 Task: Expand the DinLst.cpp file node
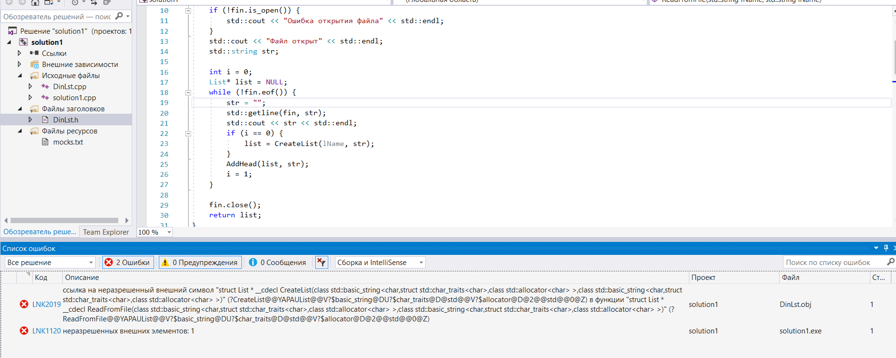[x=30, y=86]
